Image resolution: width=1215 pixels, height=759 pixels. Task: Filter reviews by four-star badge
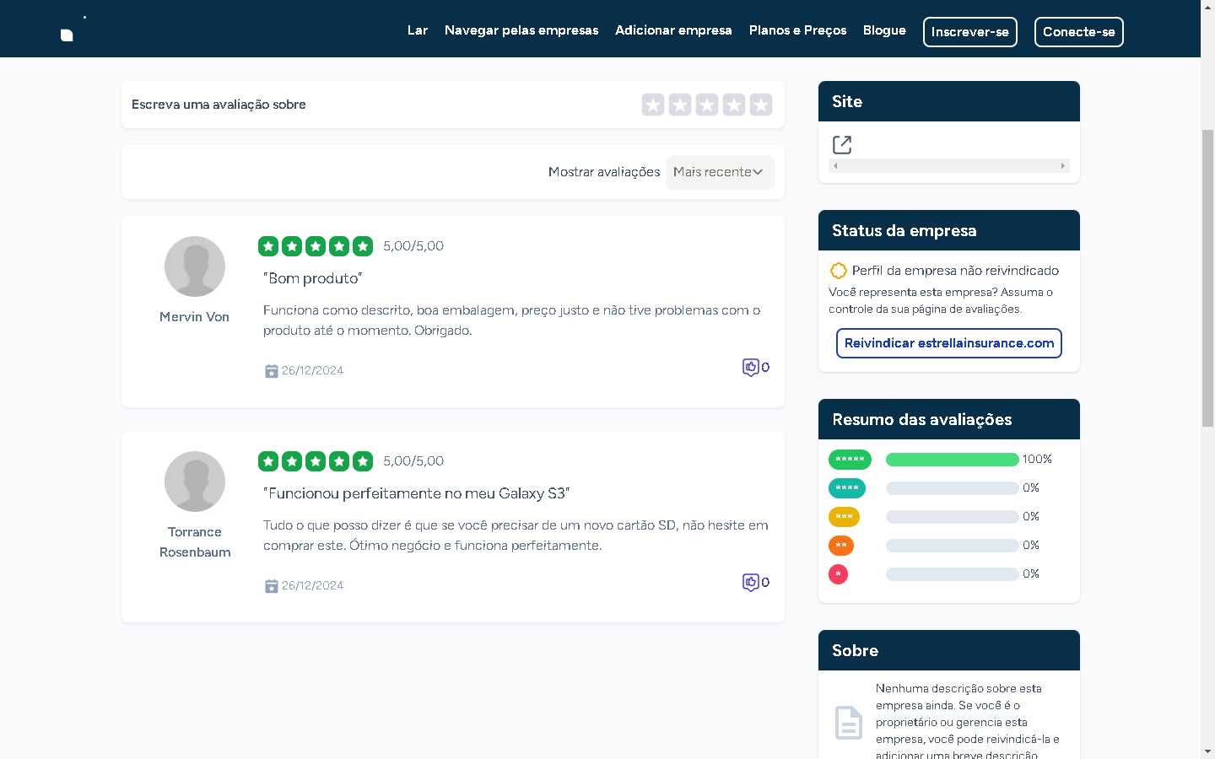coord(846,488)
